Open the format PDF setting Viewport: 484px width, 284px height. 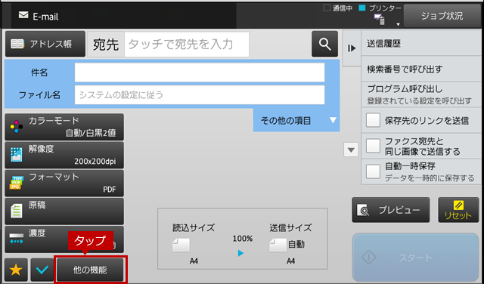(64, 184)
